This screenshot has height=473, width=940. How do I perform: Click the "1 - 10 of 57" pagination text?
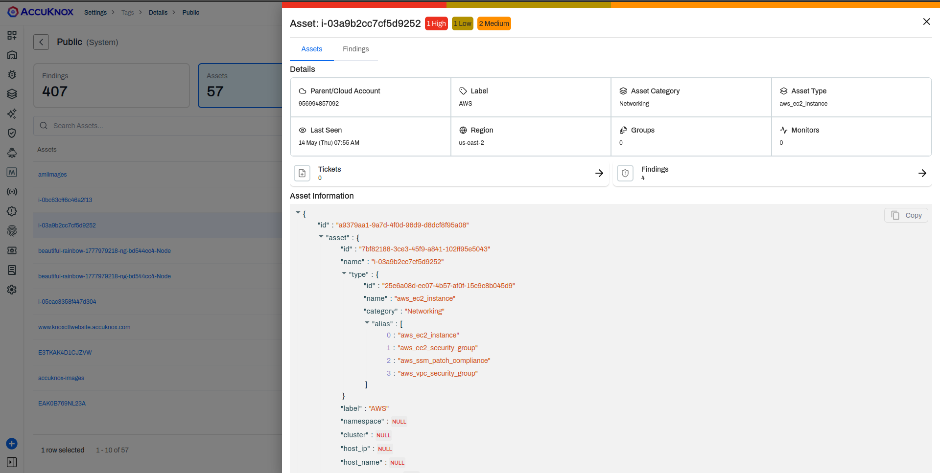pos(112,450)
